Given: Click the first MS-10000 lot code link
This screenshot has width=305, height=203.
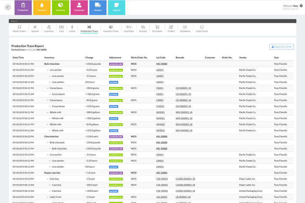Looking at the screenshot, I should pyautogui.click(x=161, y=64).
